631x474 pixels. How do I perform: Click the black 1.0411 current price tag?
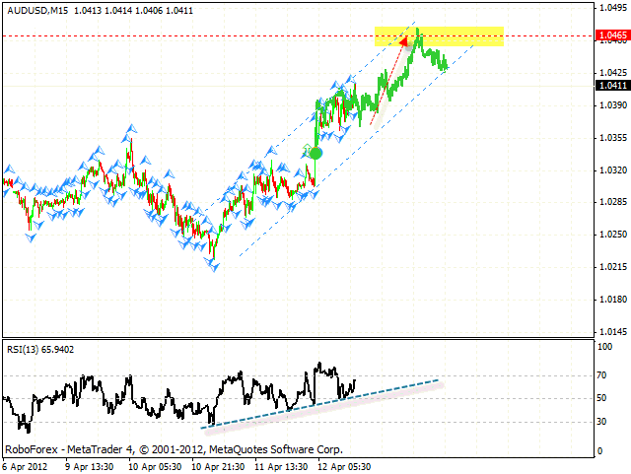[609, 85]
